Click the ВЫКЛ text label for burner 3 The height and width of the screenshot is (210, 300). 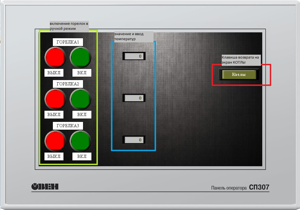[54, 156]
